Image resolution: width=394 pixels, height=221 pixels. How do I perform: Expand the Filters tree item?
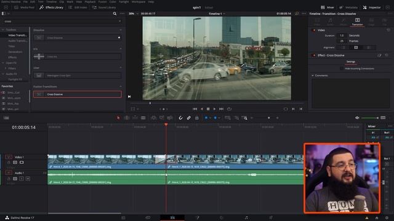(6, 68)
